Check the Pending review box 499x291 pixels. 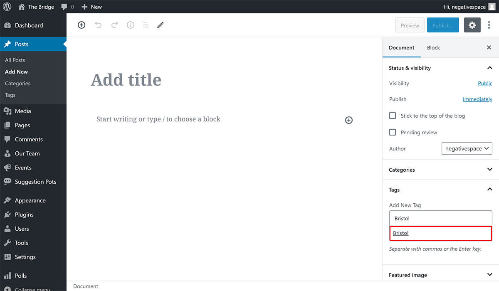[x=393, y=132]
